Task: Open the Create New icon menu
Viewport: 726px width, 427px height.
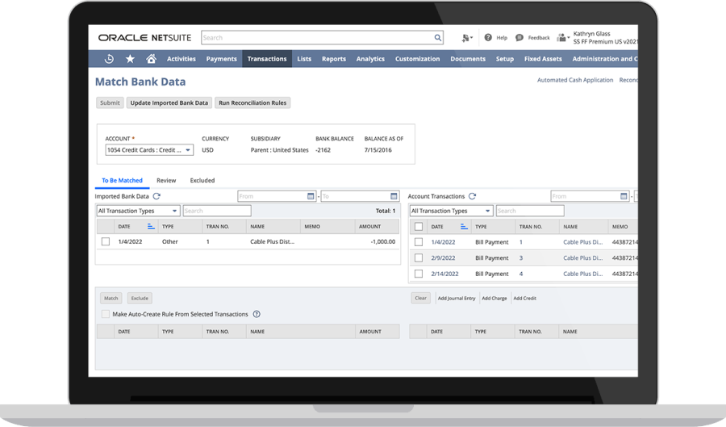Action: point(467,38)
